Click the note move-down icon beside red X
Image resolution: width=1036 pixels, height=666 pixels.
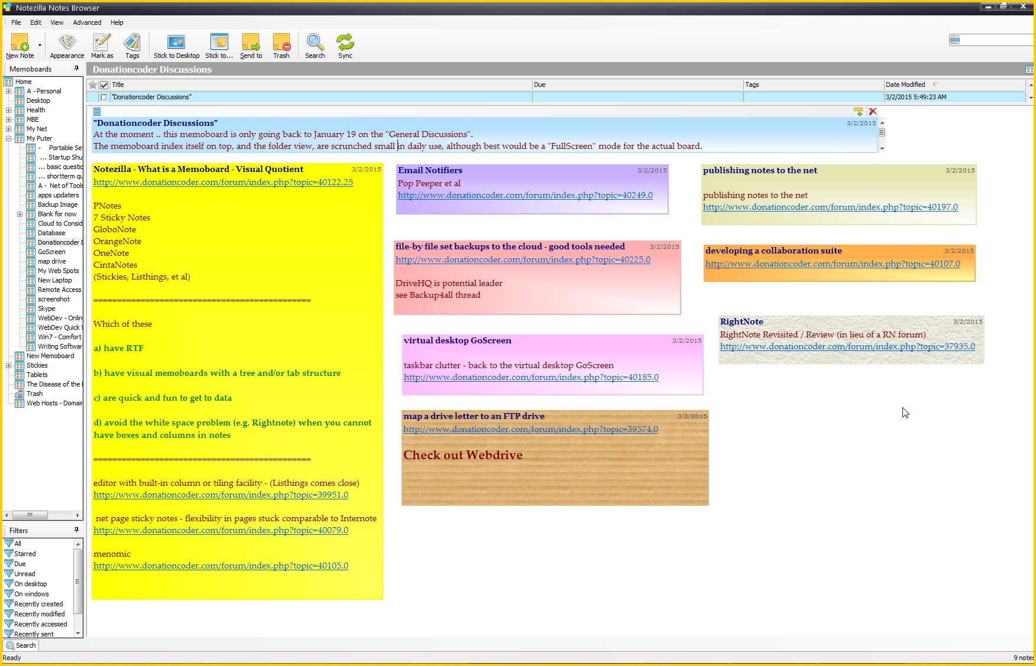pyautogui.click(x=859, y=111)
